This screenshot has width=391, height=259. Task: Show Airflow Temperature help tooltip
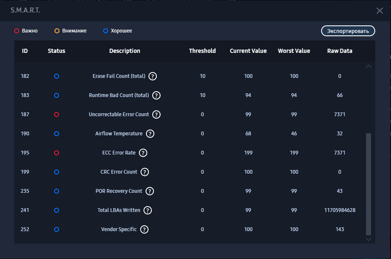pyautogui.click(x=150, y=134)
